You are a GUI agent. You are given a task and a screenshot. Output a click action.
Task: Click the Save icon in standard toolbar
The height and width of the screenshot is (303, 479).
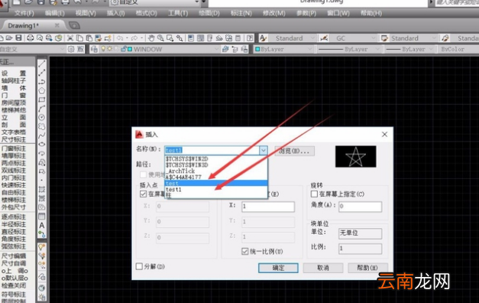(18, 38)
